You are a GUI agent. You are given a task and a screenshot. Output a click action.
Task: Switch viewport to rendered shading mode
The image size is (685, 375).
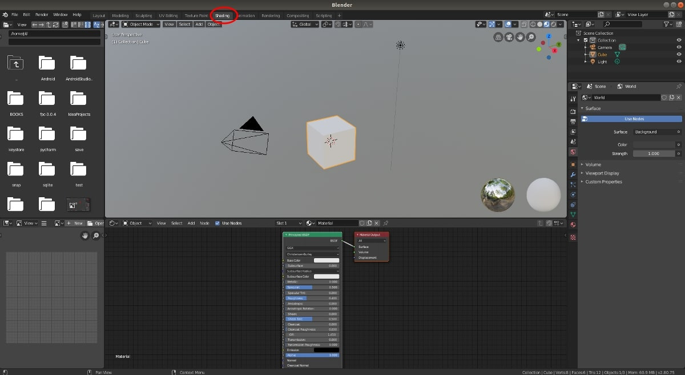pyautogui.click(x=553, y=25)
